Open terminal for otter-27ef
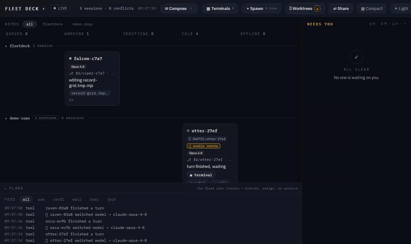 (201, 175)
